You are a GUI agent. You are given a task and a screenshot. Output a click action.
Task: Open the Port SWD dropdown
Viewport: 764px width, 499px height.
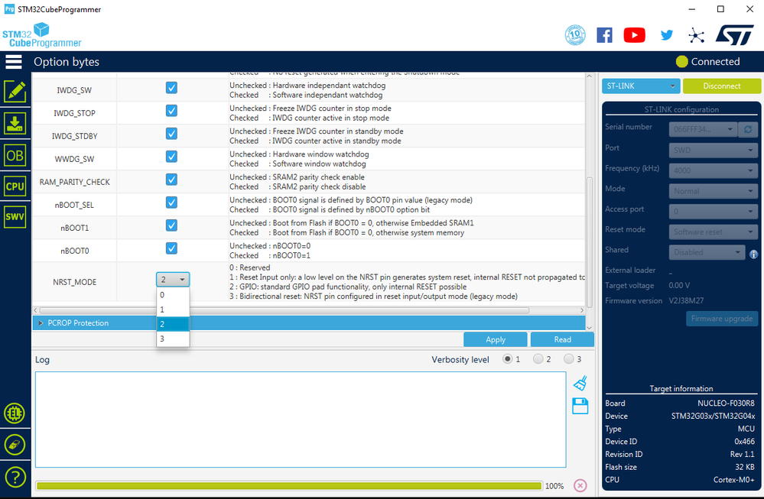click(713, 150)
